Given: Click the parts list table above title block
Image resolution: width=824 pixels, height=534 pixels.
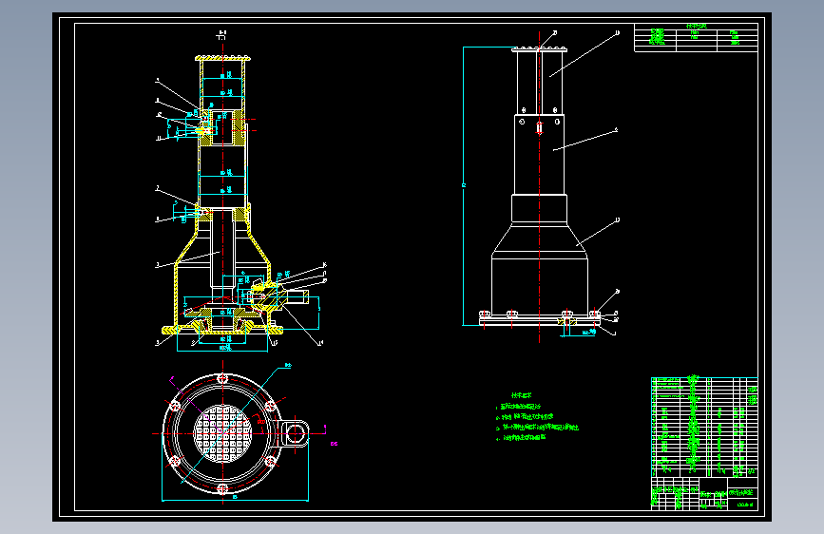Looking at the screenshot, I should click(x=704, y=427).
